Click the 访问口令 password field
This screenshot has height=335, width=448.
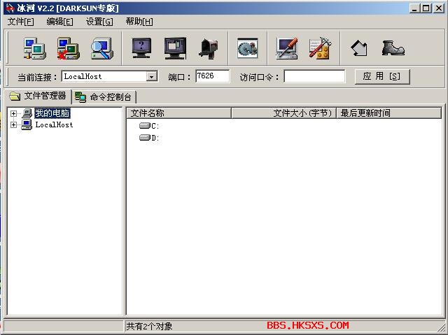pyautogui.click(x=314, y=76)
